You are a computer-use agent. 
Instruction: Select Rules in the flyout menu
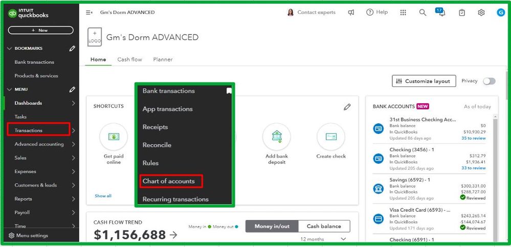pyautogui.click(x=150, y=163)
